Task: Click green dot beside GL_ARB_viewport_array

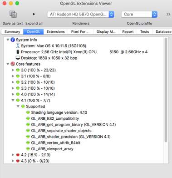Action: click(x=28, y=149)
